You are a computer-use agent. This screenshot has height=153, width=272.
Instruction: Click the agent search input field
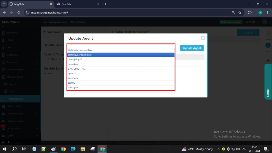click(x=121, y=46)
